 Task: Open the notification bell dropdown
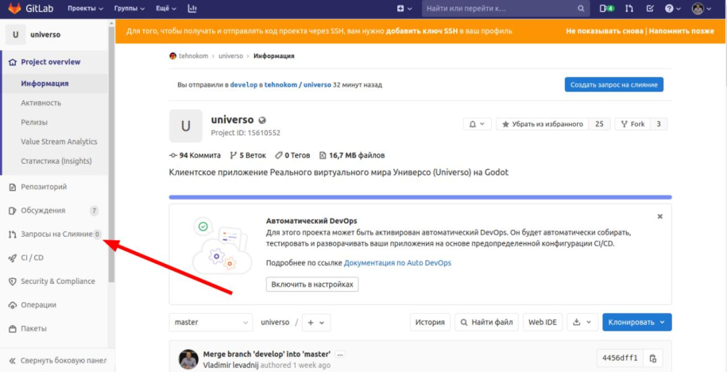(x=477, y=124)
